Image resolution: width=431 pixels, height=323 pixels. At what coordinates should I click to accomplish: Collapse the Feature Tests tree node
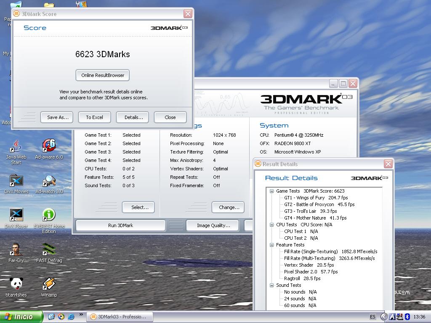pyautogui.click(x=272, y=245)
